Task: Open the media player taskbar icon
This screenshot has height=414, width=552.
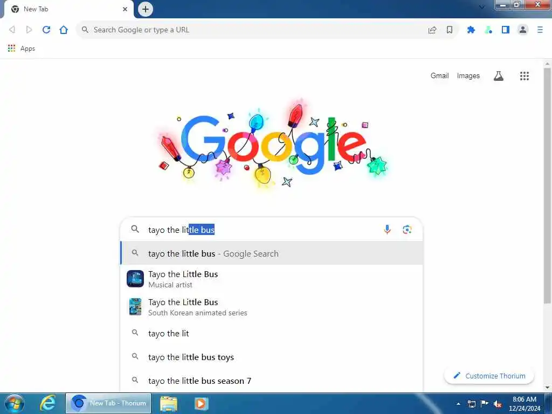Action: 201,404
